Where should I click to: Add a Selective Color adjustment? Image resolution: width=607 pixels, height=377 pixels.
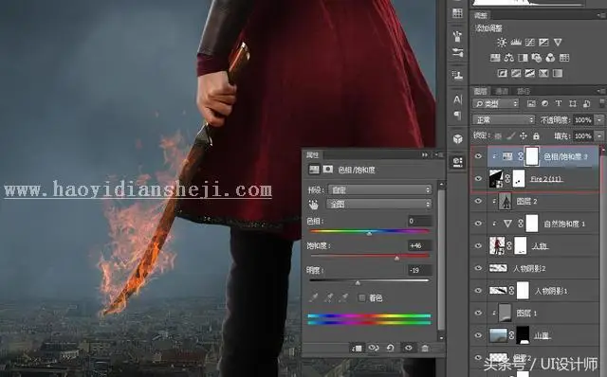543,73
